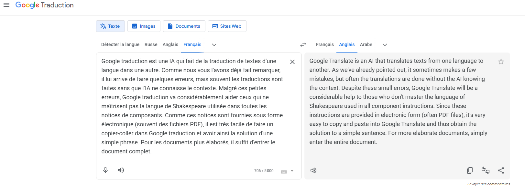
Task: Switch to Images translation mode
Action: click(144, 26)
